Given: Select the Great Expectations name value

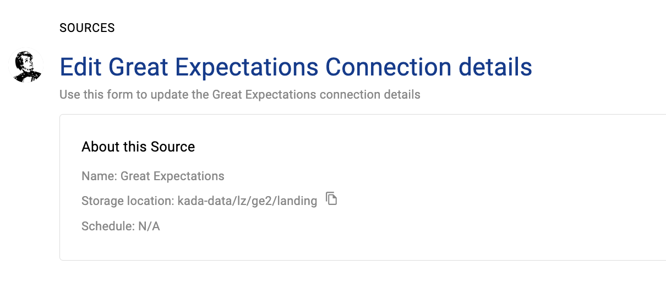Looking at the screenshot, I should (172, 176).
